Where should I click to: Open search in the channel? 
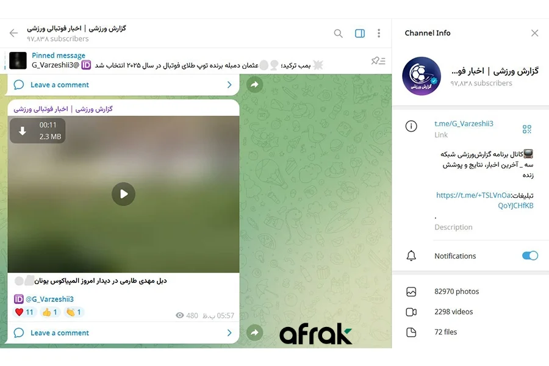pos(338,34)
